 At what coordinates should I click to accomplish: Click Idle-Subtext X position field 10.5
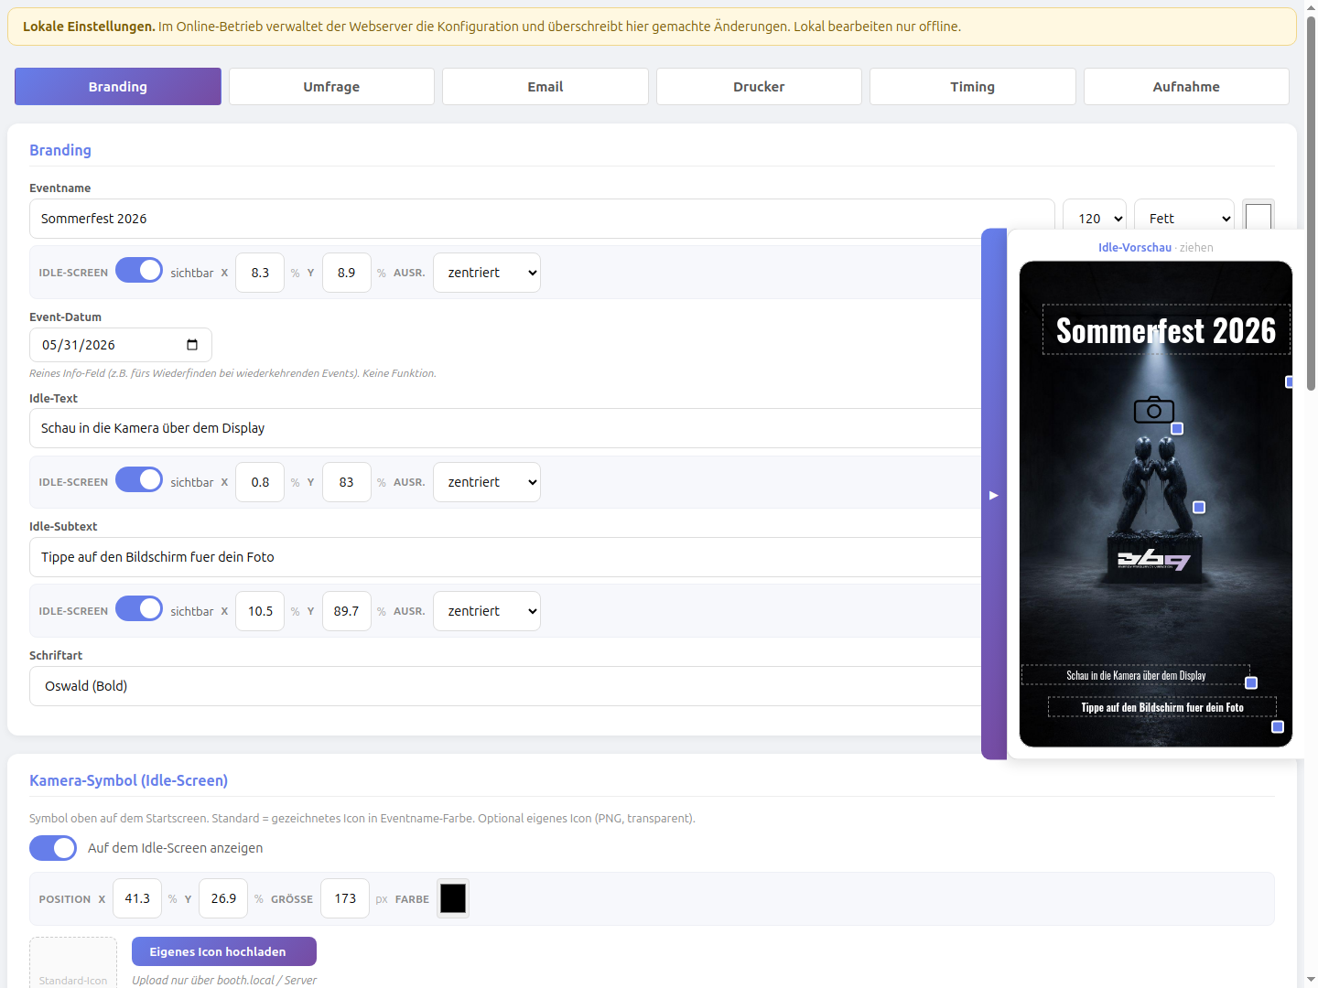(x=260, y=611)
